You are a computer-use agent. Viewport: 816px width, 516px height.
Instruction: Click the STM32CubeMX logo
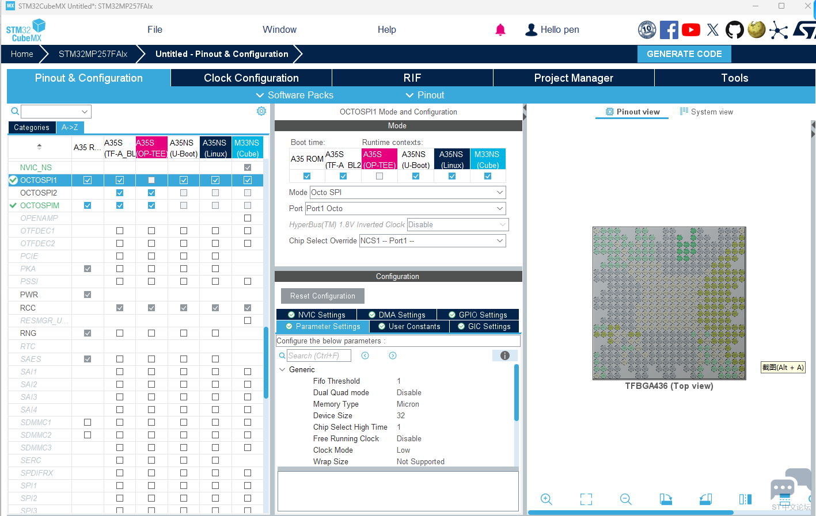(25, 30)
